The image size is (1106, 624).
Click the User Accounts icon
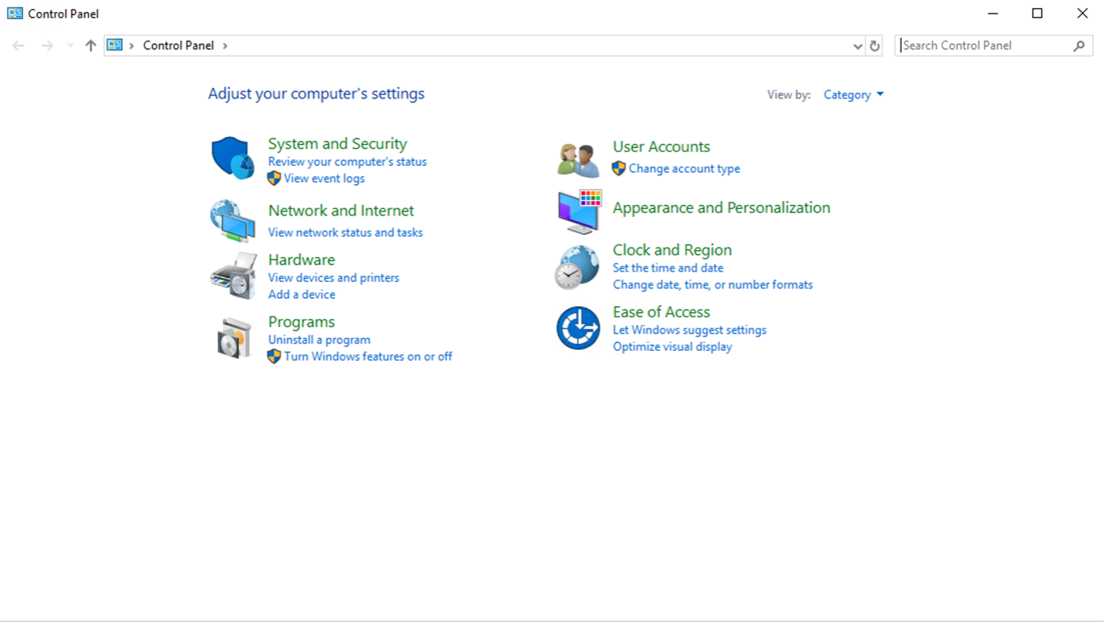577,156
